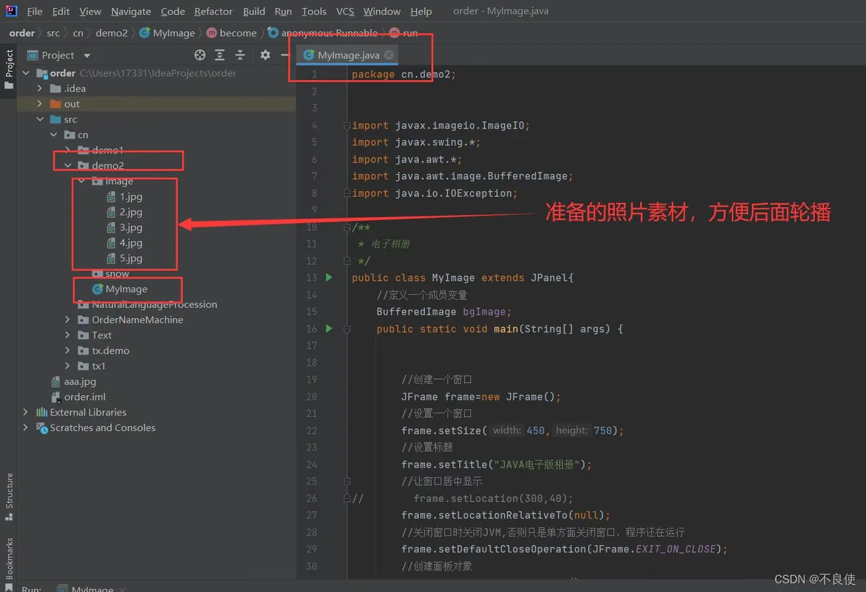The height and width of the screenshot is (592, 866).
Task: Collapse the src folder
Action: tap(40, 119)
